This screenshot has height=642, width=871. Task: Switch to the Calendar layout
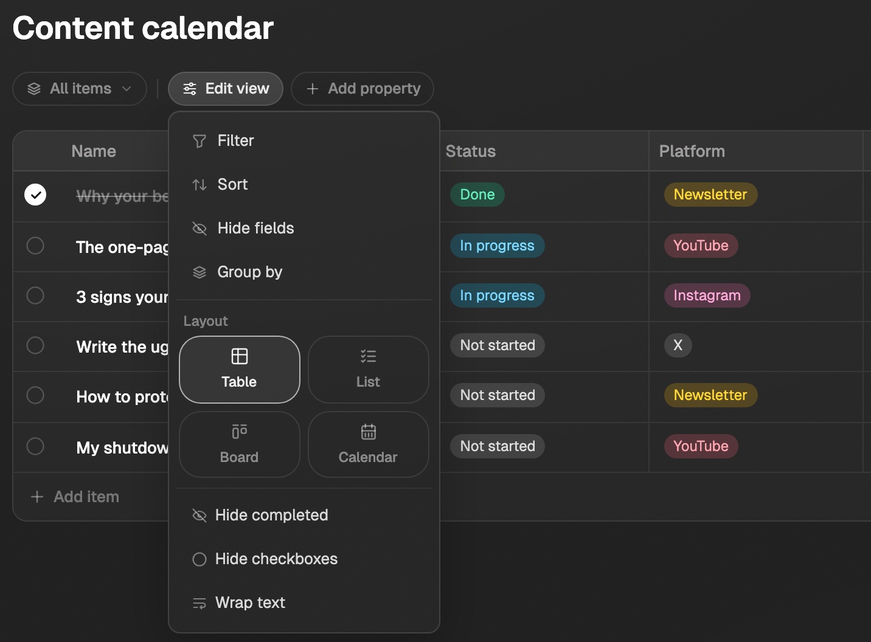coord(369,444)
